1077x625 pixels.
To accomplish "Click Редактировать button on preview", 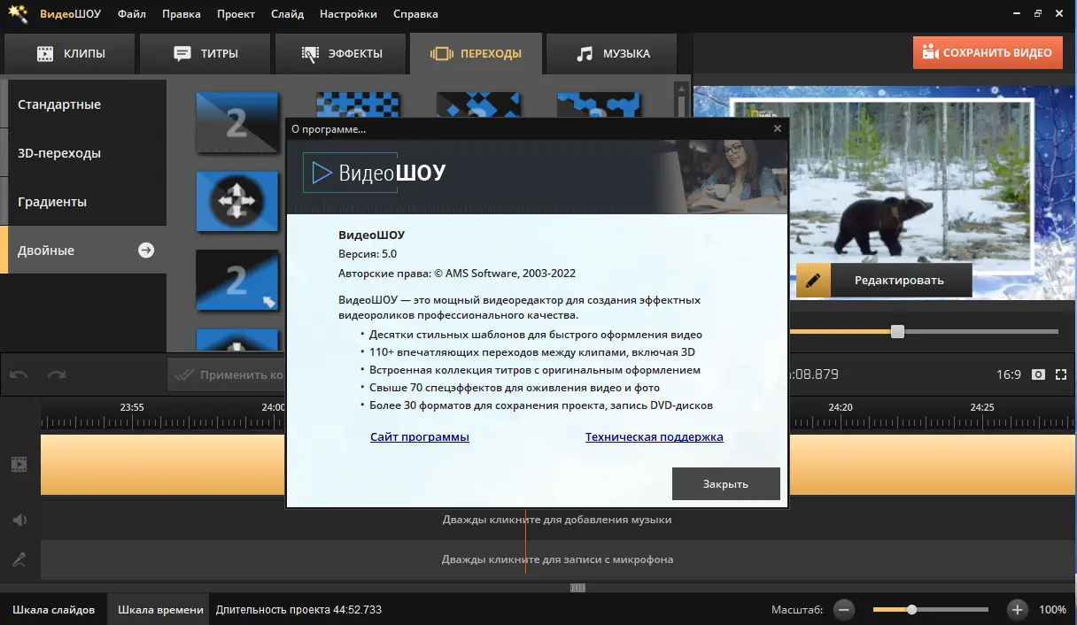I will point(884,280).
